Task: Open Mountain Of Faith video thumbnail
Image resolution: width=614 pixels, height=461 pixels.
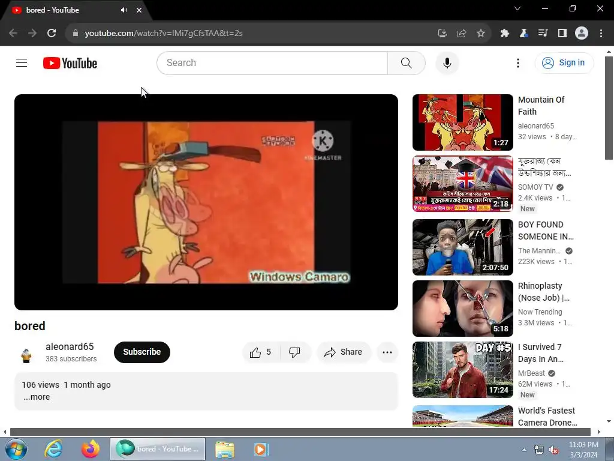Action: coord(462,122)
